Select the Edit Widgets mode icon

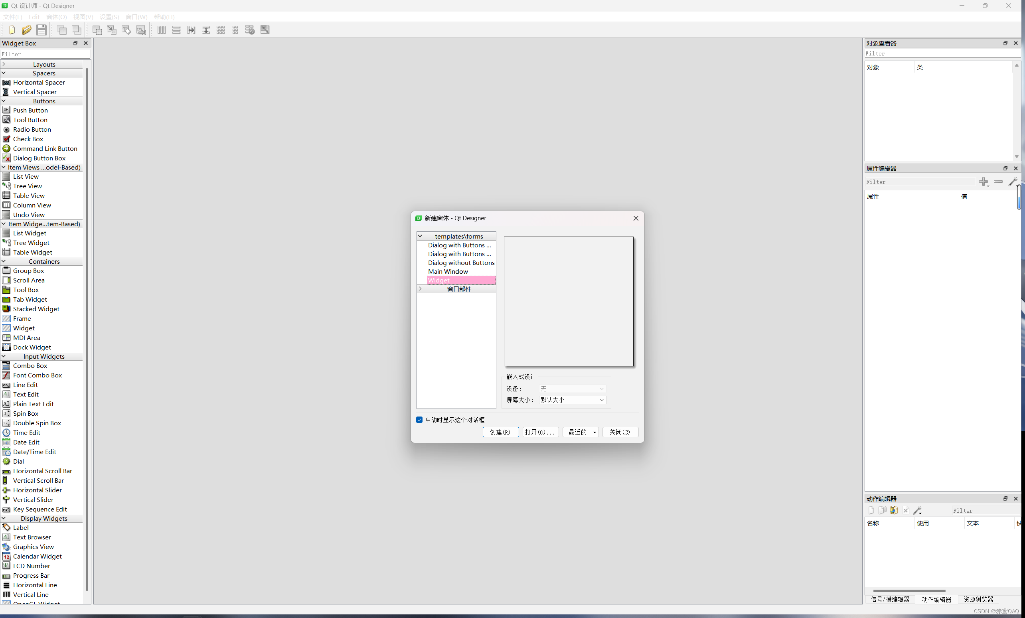pos(97,30)
